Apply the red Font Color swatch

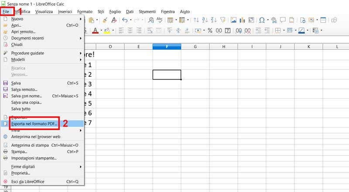(x=95, y=31)
